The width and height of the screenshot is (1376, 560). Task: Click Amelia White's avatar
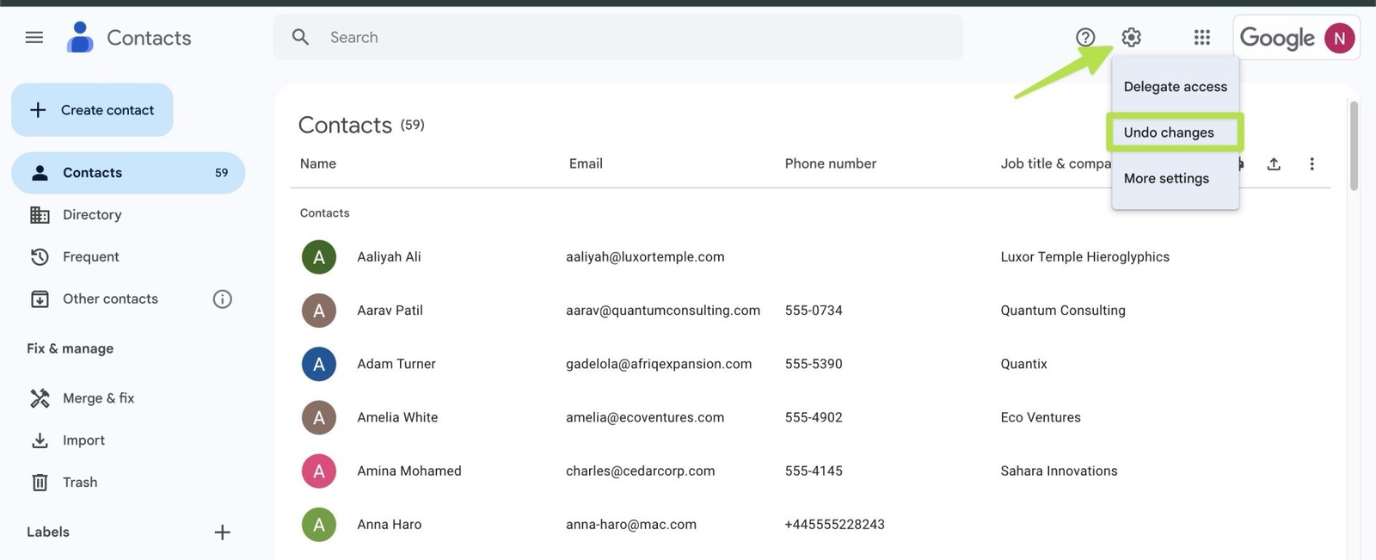click(x=319, y=417)
